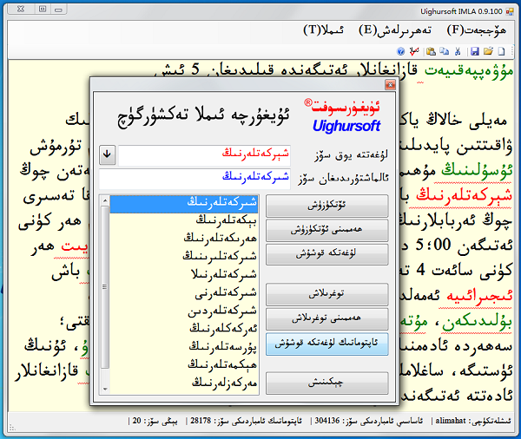Open the ئىملا (T) spelling menu
This screenshot has width=521, height=439.
[323, 30]
